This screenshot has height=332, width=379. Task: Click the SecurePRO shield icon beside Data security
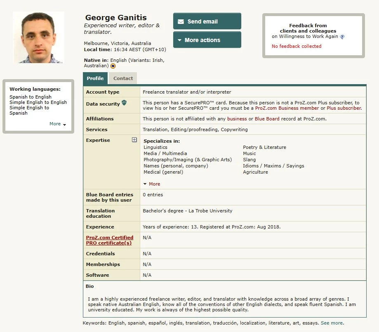[124, 103]
